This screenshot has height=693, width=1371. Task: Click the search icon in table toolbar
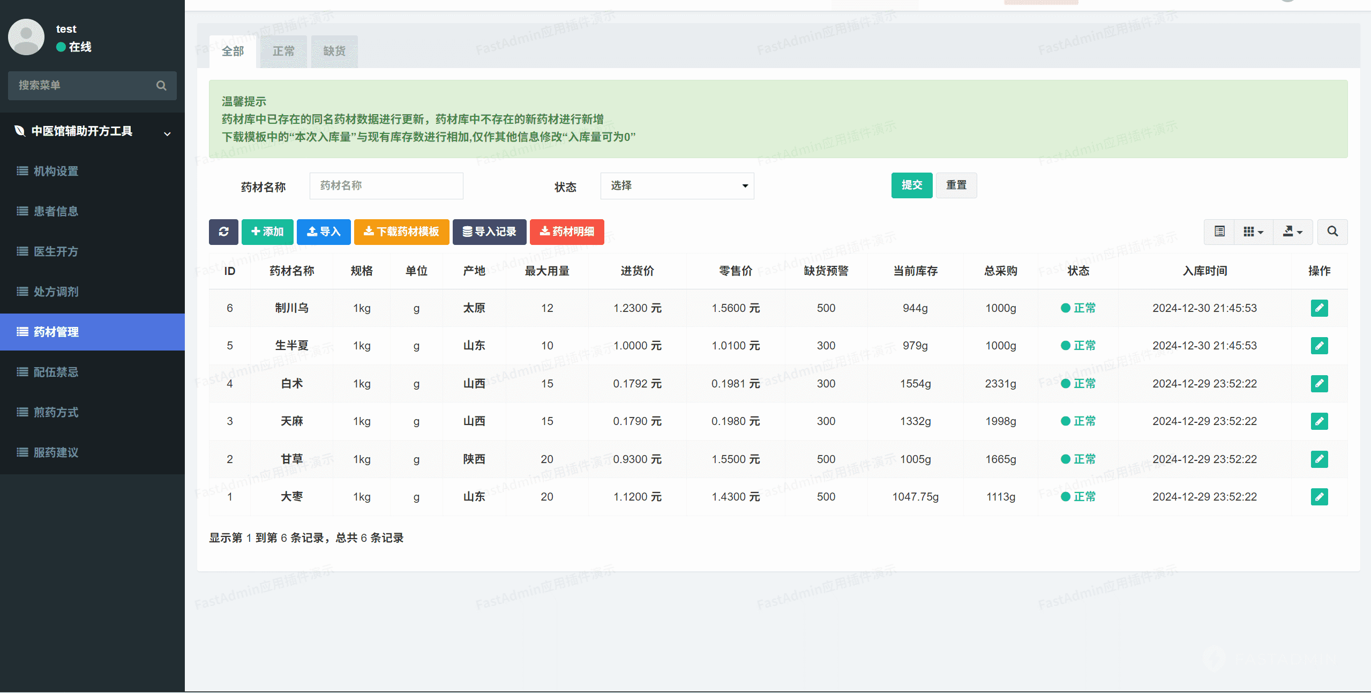coord(1332,232)
